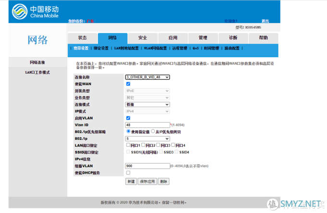Click the 退出 logout link
Viewport: 327px width, 213px height.
(265, 21)
